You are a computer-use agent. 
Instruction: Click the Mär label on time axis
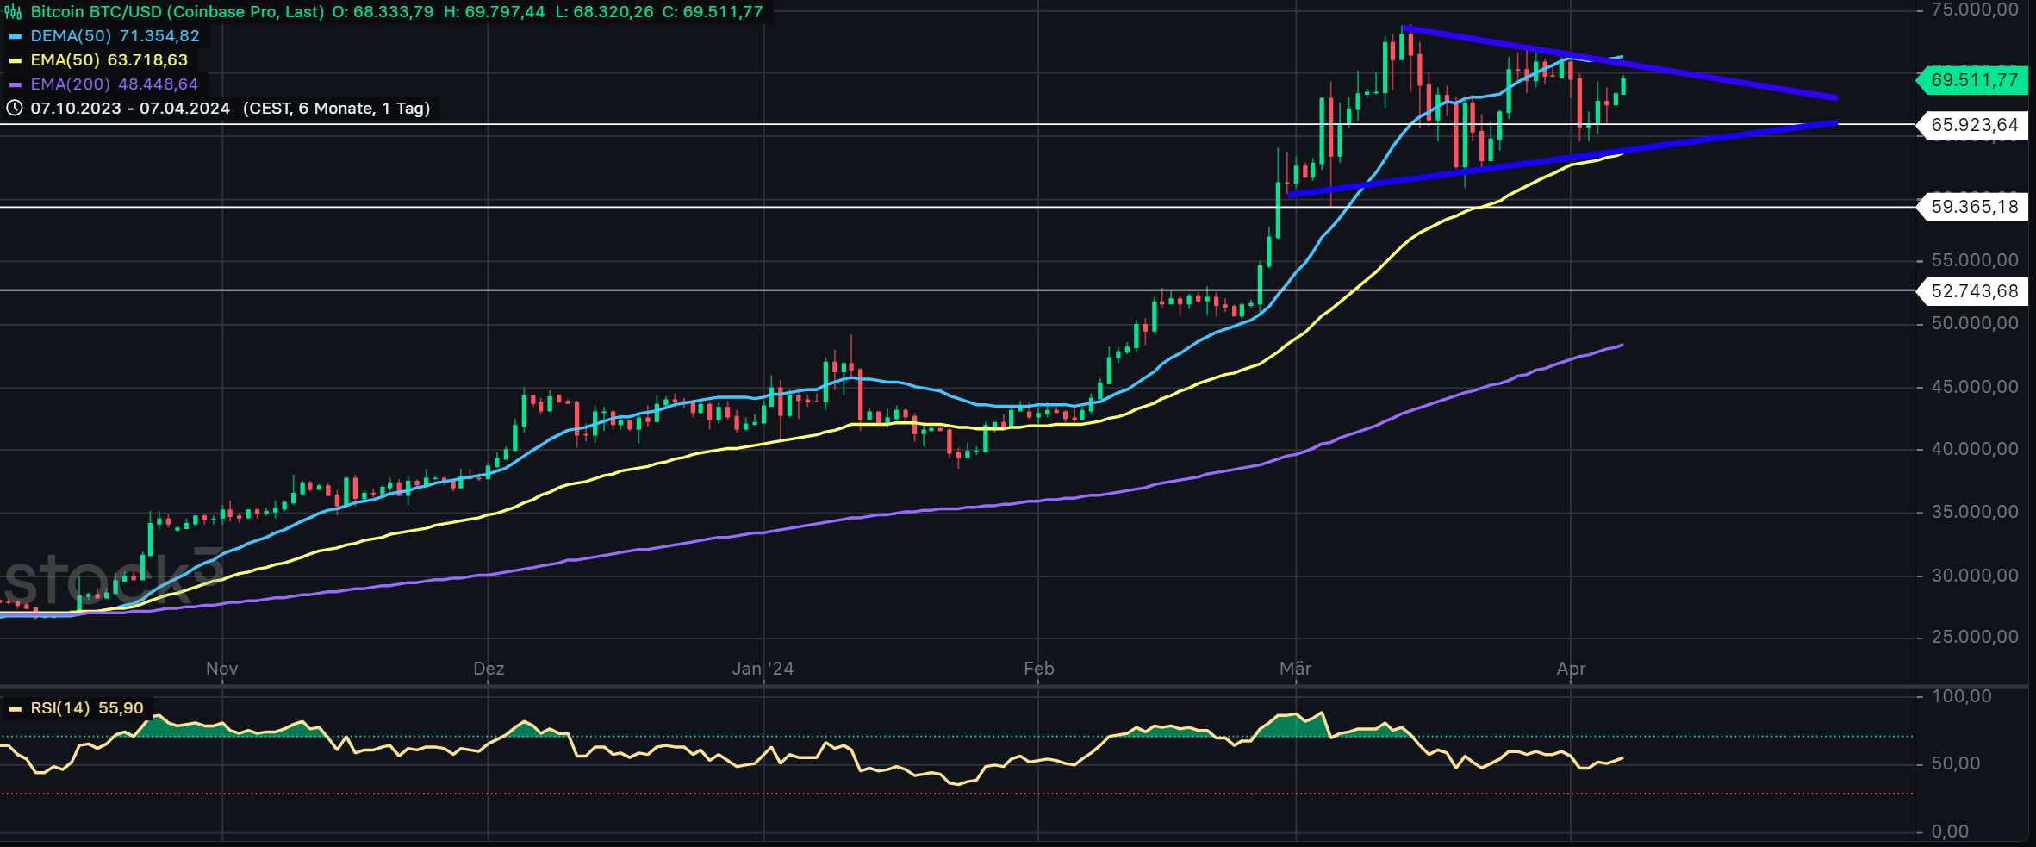(x=1296, y=669)
